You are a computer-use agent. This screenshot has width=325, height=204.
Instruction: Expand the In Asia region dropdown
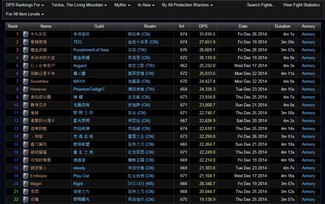click(x=146, y=5)
